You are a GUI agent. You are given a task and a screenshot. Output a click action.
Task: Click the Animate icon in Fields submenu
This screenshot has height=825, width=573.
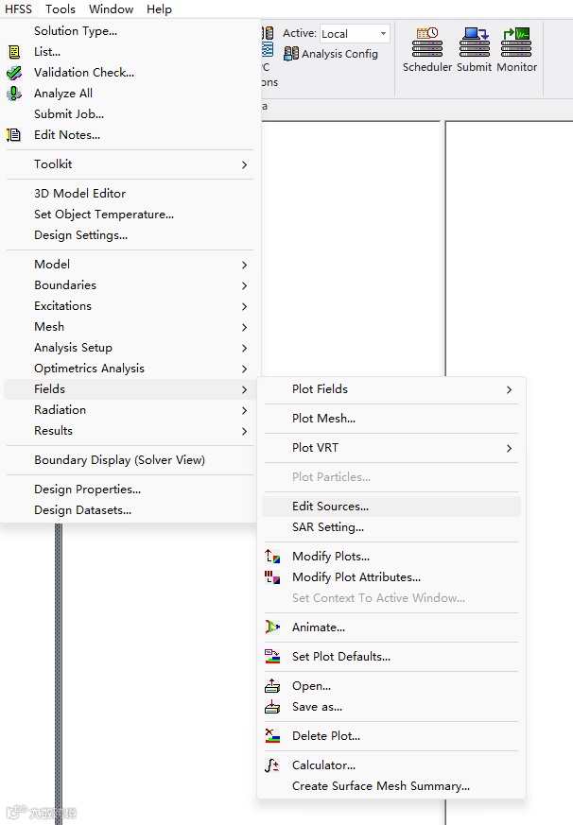(x=272, y=627)
